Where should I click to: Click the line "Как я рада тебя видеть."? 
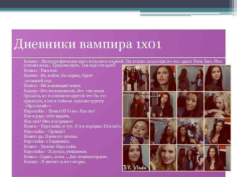pos(47,116)
